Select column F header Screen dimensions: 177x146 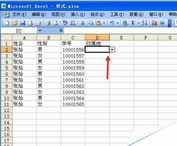point(146,37)
